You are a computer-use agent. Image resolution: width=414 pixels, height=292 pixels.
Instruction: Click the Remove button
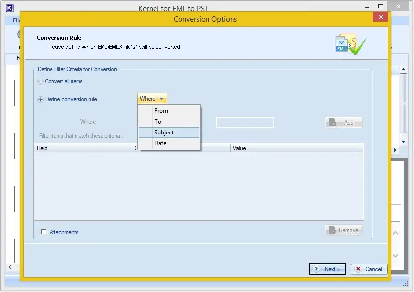(344, 230)
